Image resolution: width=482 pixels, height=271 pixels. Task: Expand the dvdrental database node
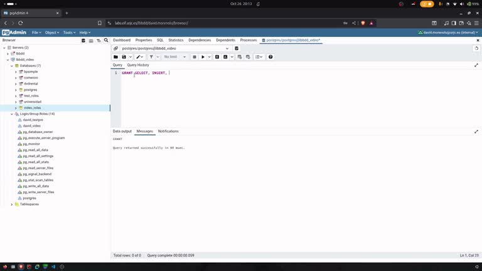coord(16,83)
